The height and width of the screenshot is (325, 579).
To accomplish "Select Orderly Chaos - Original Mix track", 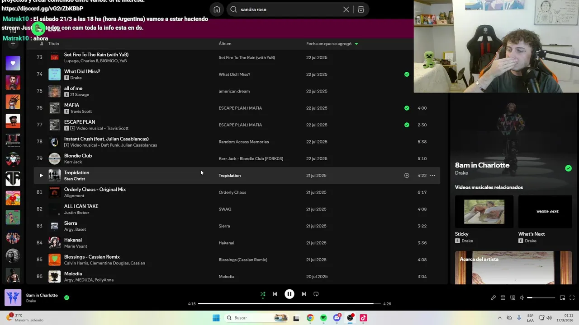I will click(x=95, y=190).
